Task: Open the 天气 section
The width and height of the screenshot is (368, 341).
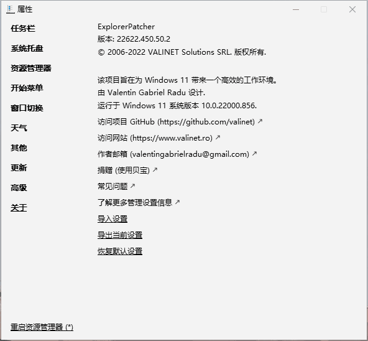Action: click(19, 128)
